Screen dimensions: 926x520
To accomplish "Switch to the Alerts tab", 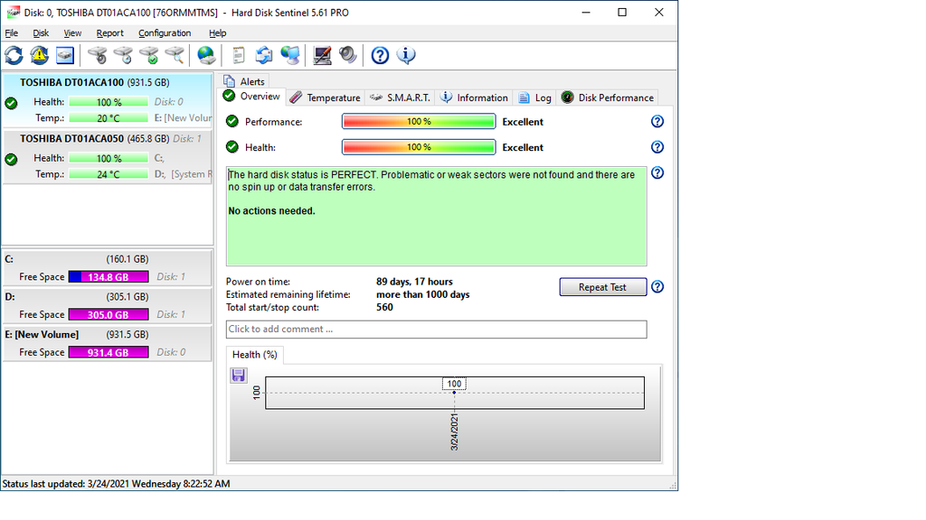I will pyautogui.click(x=245, y=81).
